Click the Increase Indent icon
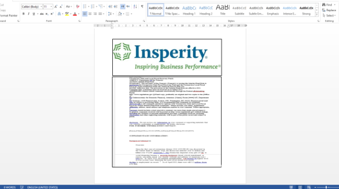 click(116, 7)
